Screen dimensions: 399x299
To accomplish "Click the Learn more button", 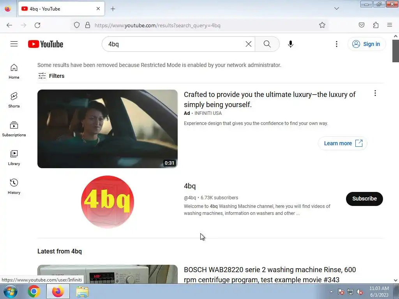I will click(x=343, y=143).
